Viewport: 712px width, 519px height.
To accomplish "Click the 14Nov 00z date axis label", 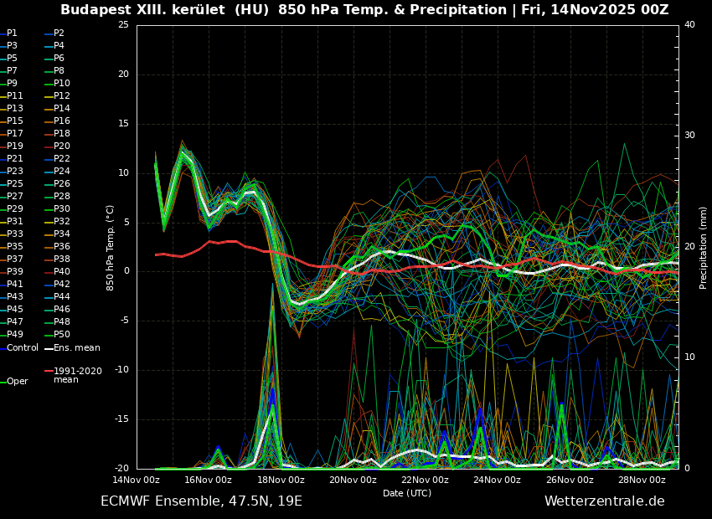I will tap(137, 480).
